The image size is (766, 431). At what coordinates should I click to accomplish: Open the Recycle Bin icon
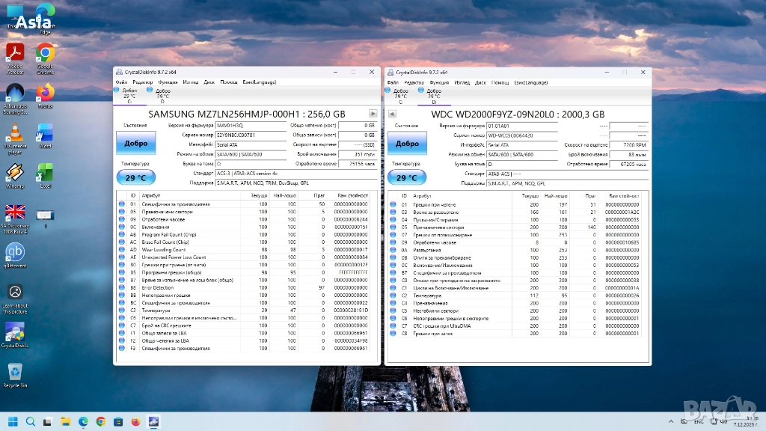click(x=14, y=372)
